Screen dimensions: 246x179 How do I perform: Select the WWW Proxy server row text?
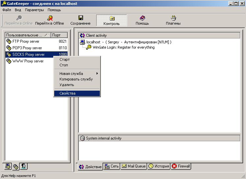tap(28, 61)
